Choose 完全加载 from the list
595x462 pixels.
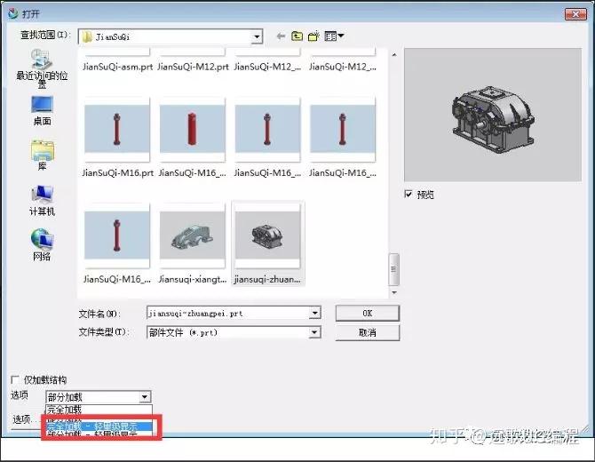pyautogui.click(x=99, y=410)
